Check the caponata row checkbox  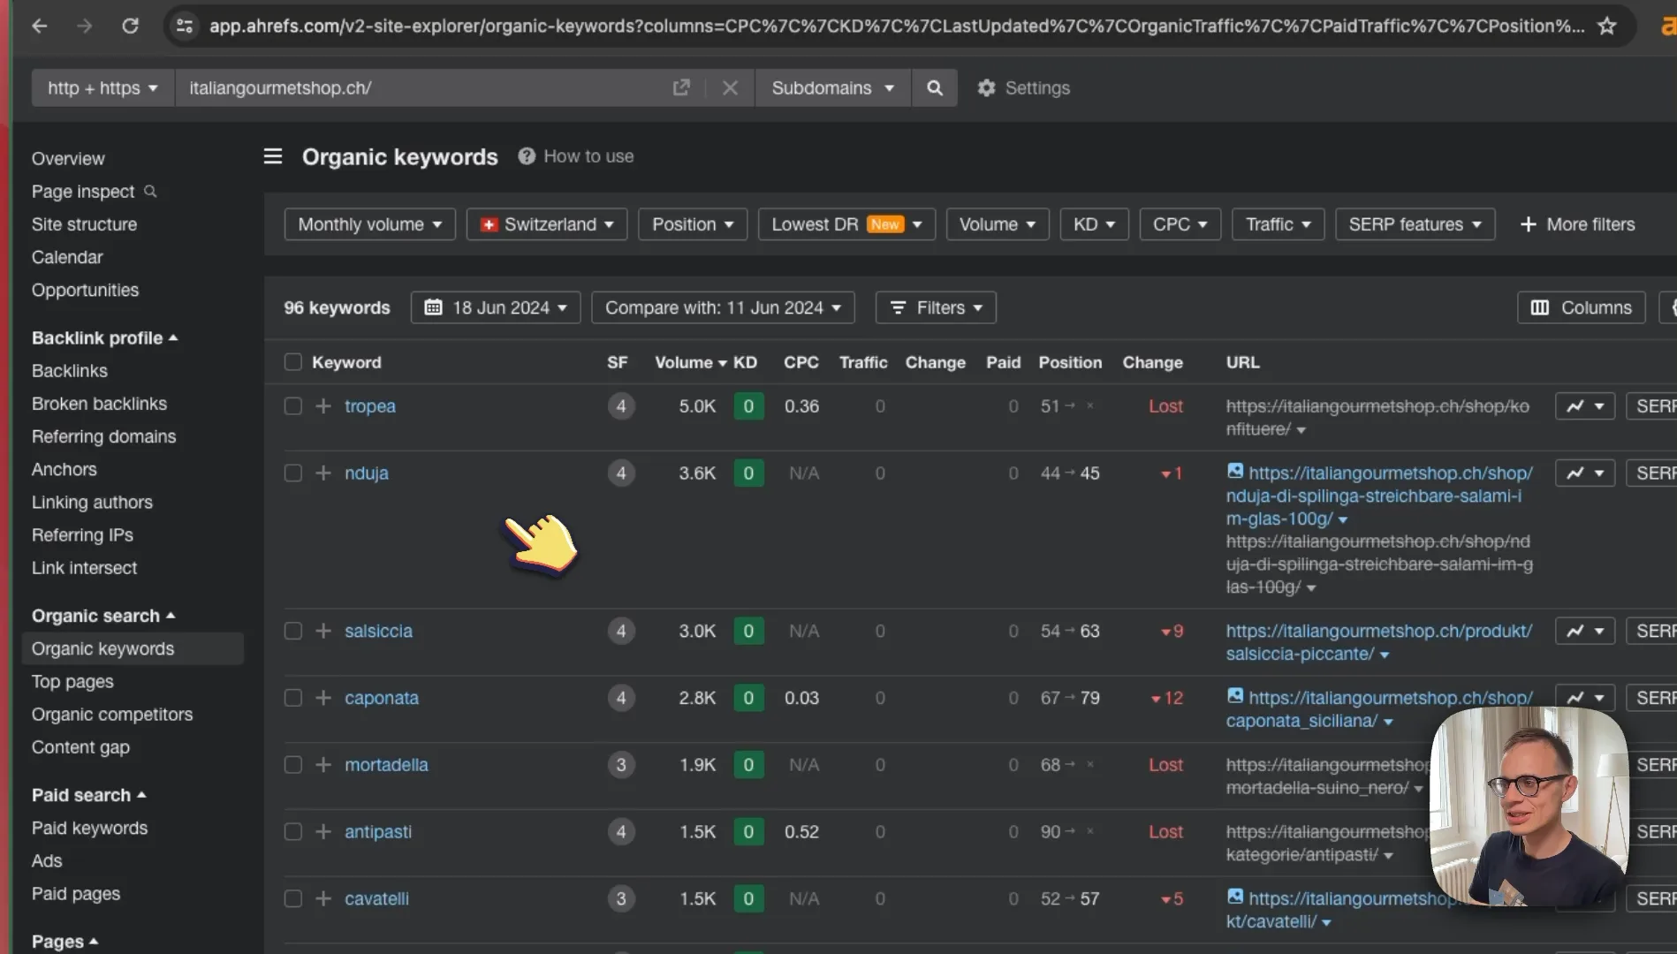pyautogui.click(x=293, y=698)
